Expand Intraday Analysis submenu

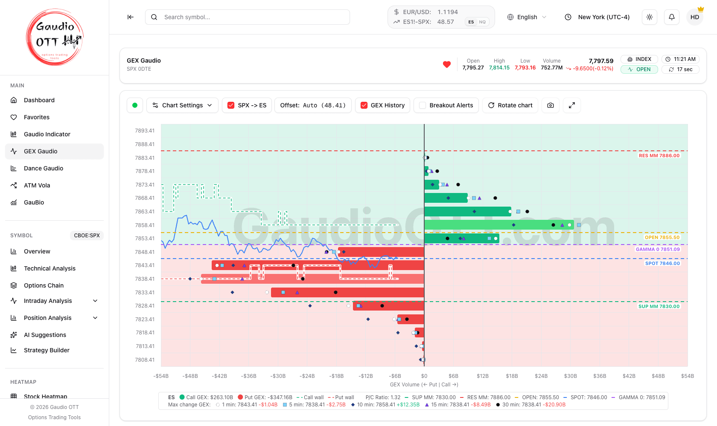pos(54,301)
